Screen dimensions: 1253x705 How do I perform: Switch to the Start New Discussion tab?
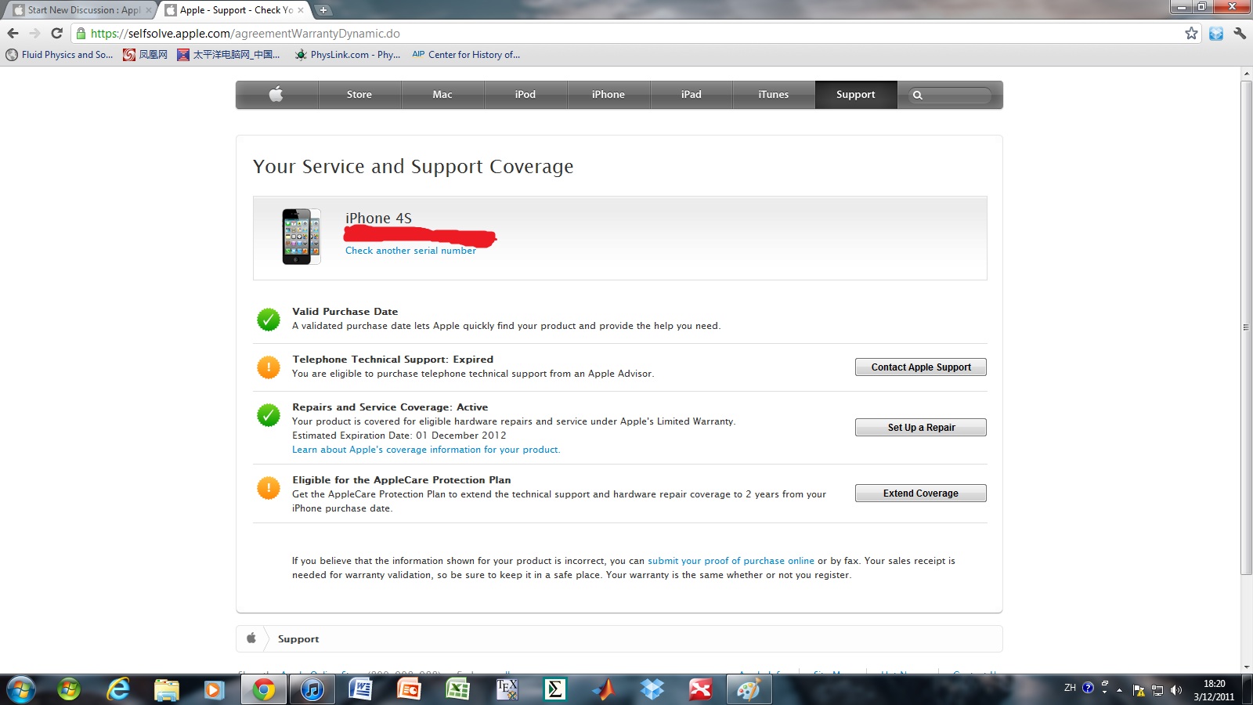point(81,10)
